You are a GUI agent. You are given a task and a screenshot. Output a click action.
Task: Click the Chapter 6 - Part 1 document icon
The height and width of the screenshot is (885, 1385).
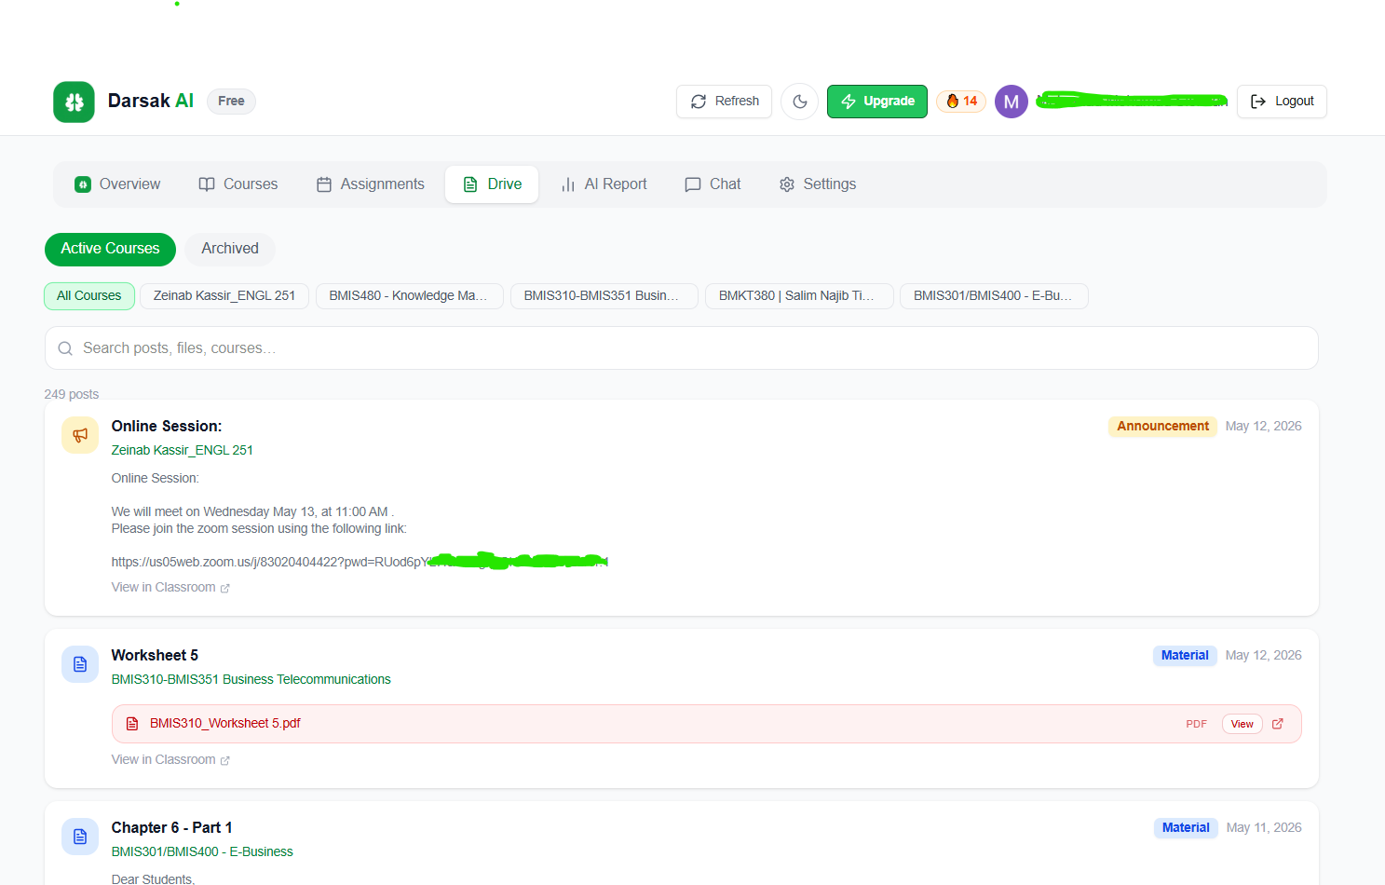(80, 837)
